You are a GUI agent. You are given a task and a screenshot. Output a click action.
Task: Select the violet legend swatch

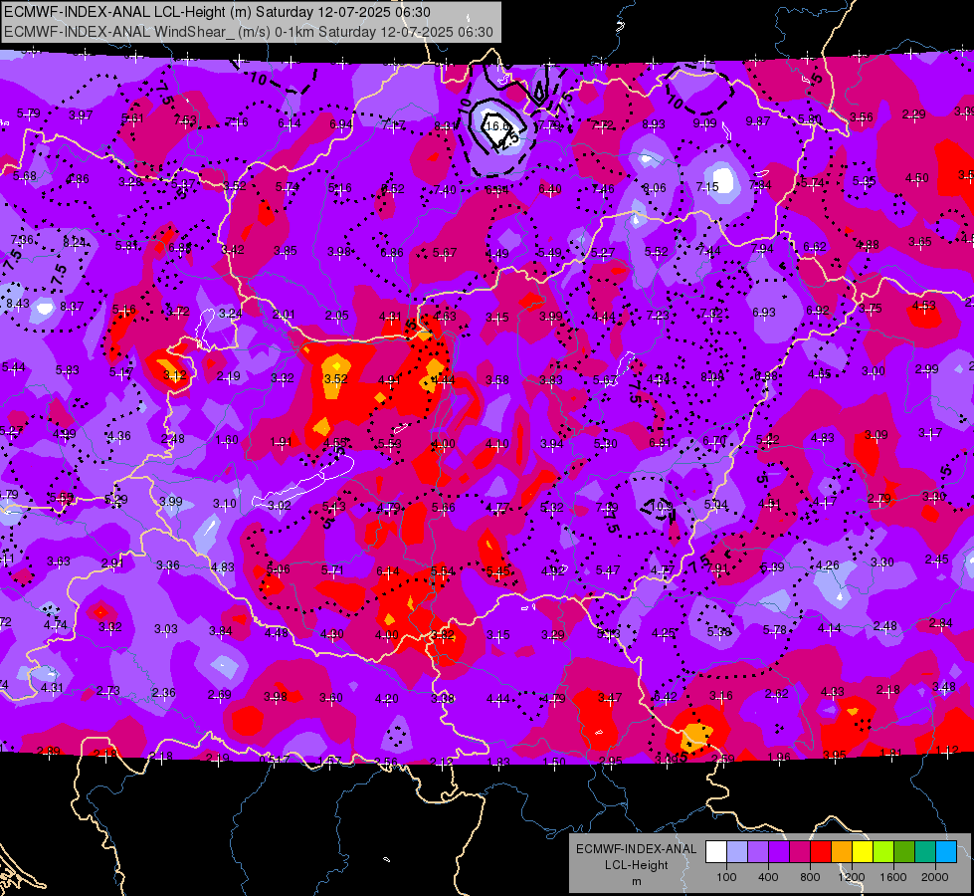[x=779, y=851]
